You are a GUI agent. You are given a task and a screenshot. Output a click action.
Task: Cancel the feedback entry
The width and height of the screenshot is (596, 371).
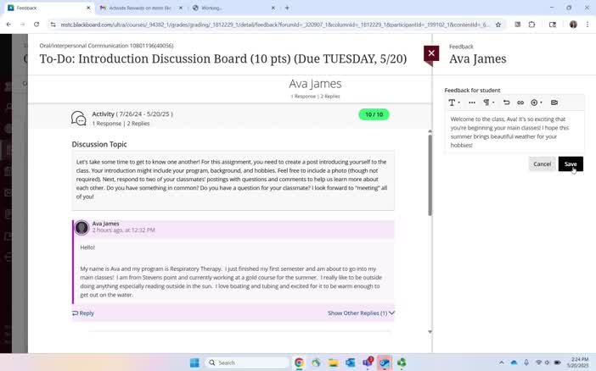(x=542, y=163)
